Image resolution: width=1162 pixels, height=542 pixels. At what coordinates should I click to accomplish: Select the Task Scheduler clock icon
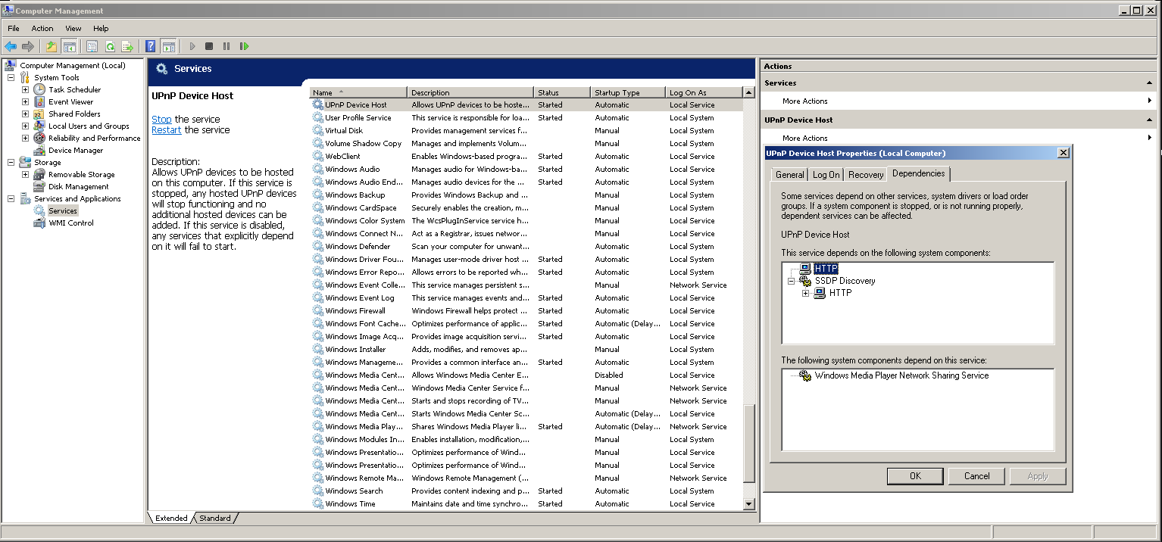(39, 89)
